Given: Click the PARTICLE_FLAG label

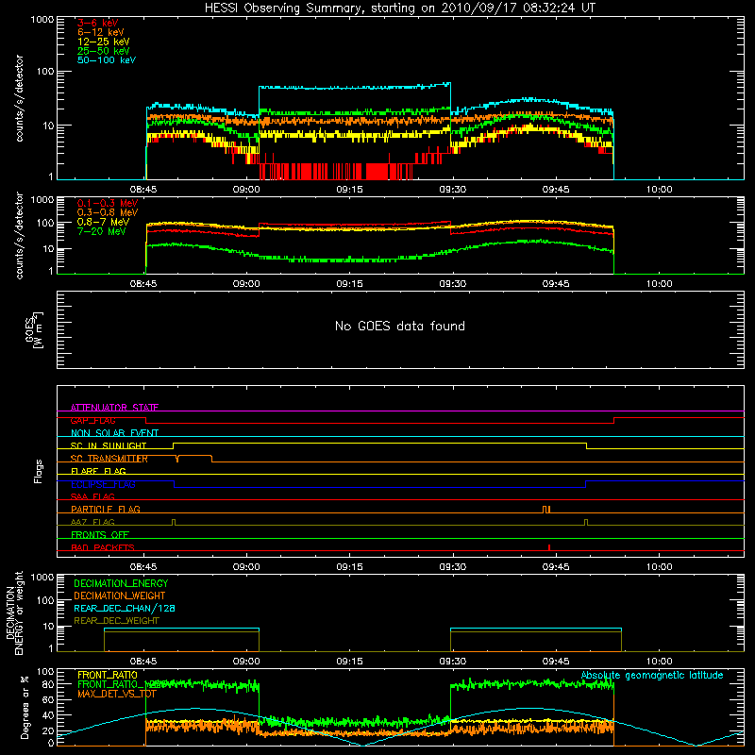Looking at the screenshot, I should point(106,509).
